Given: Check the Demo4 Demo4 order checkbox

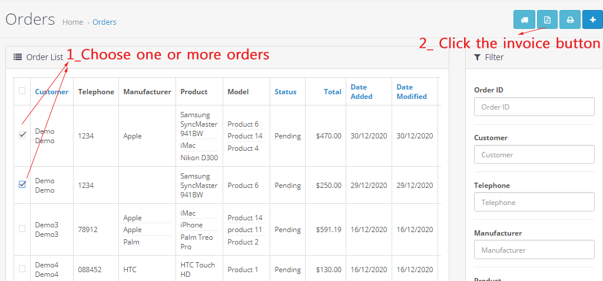Looking at the screenshot, I should click(22, 269).
